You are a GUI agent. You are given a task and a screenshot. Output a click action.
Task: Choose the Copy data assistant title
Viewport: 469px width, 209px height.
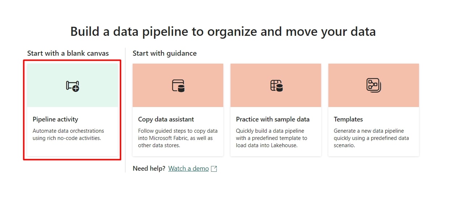tap(166, 119)
